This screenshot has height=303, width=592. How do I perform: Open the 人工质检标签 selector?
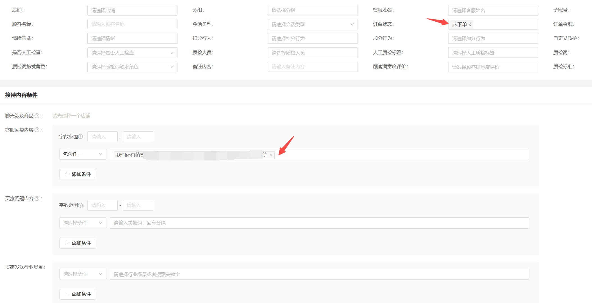click(x=493, y=53)
